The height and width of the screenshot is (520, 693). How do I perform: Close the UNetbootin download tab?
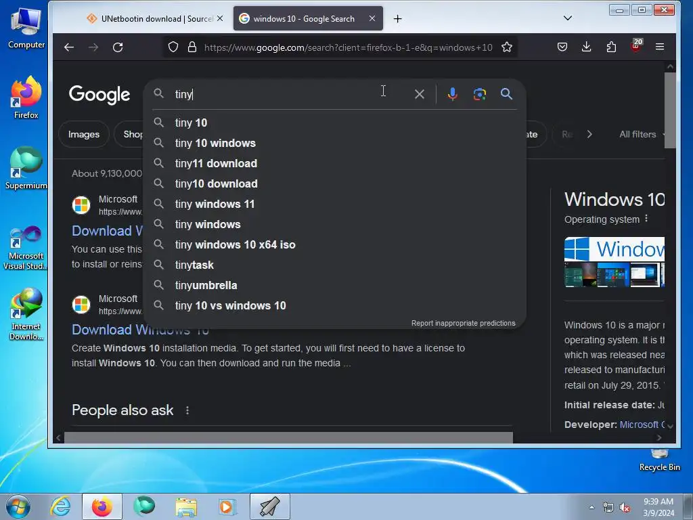(x=220, y=18)
